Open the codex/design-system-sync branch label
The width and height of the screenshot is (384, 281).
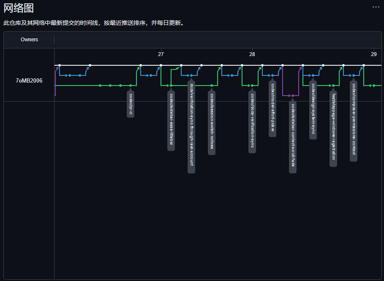(x=313, y=110)
